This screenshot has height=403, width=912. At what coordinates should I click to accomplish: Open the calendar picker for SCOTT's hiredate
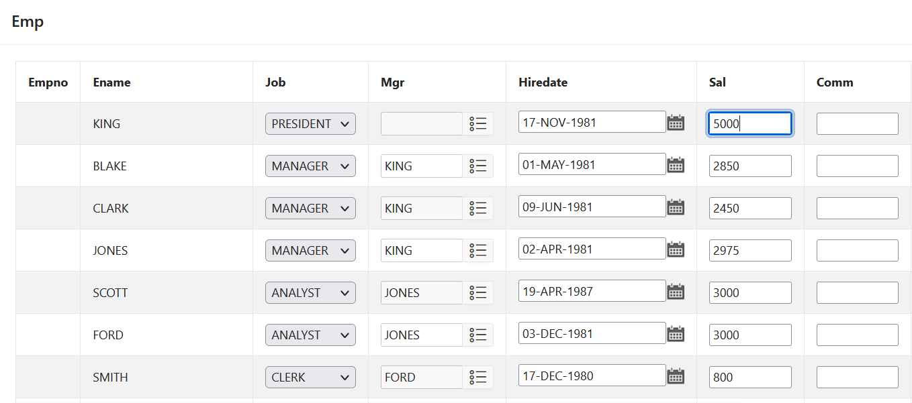[x=676, y=291]
